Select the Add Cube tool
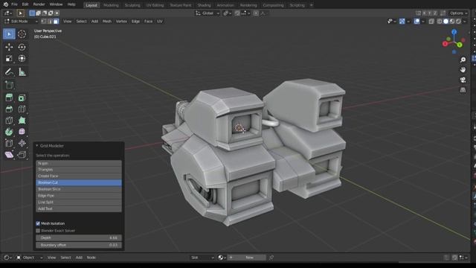 (x=9, y=85)
